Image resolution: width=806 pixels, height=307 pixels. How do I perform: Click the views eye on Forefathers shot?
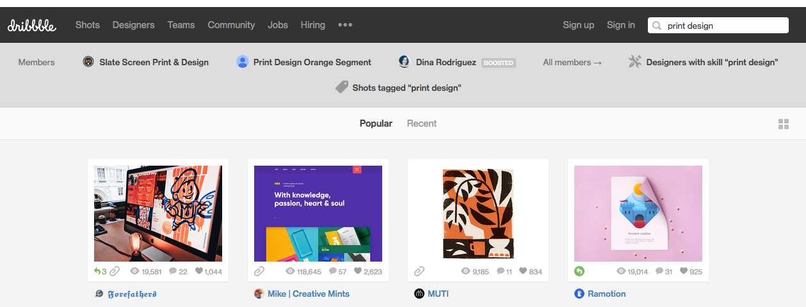(x=134, y=271)
